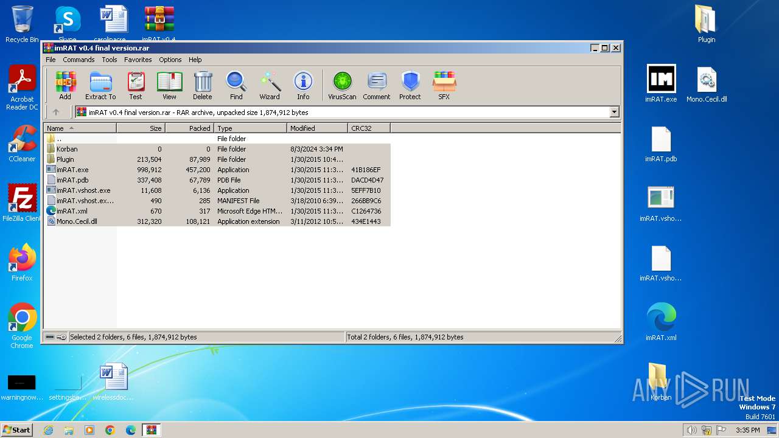This screenshot has width=779, height=438.
Task: Sort by the Type column header
Action: tap(250, 128)
